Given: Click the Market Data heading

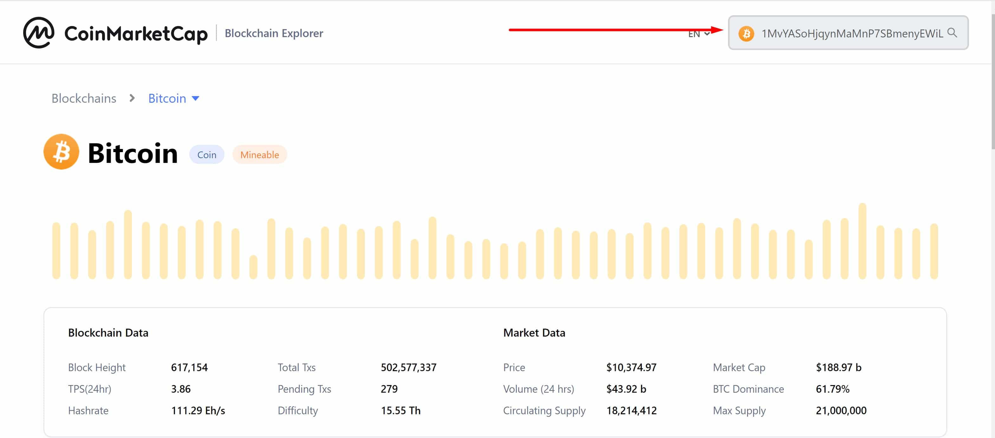Looking at the screenshot, I should tap(534, 332).
